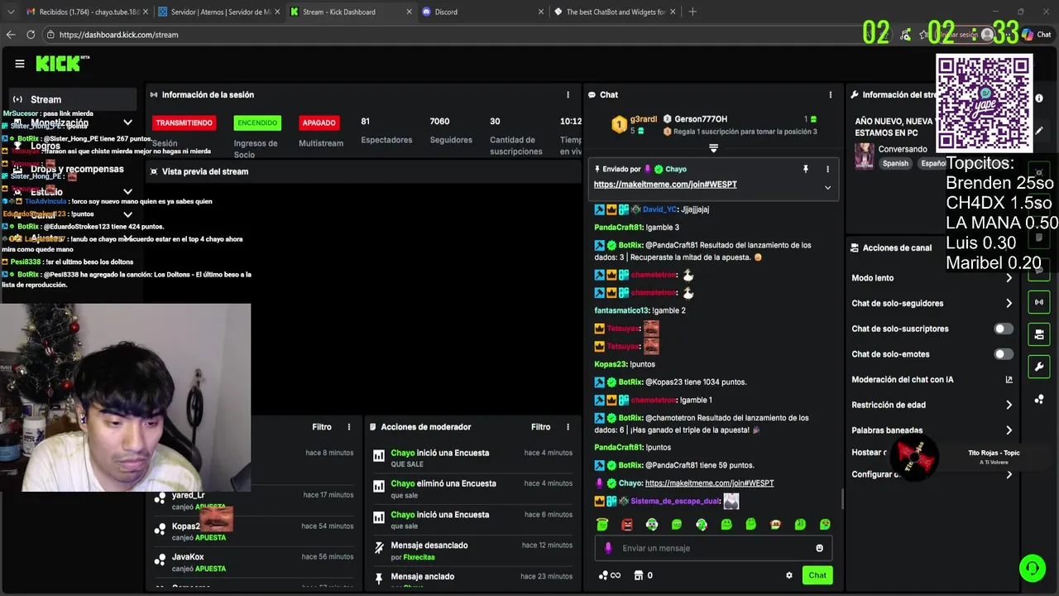The width and height of the screenshot is (1059, 596).
Task: Open the green support headset button
Action: [1032, 568]
